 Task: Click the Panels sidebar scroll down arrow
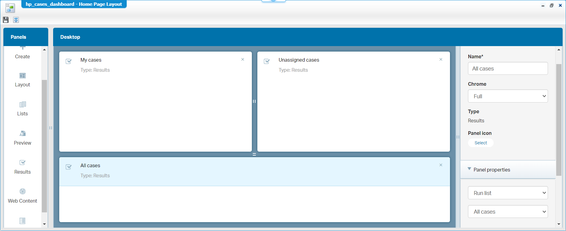coord(45,224)
